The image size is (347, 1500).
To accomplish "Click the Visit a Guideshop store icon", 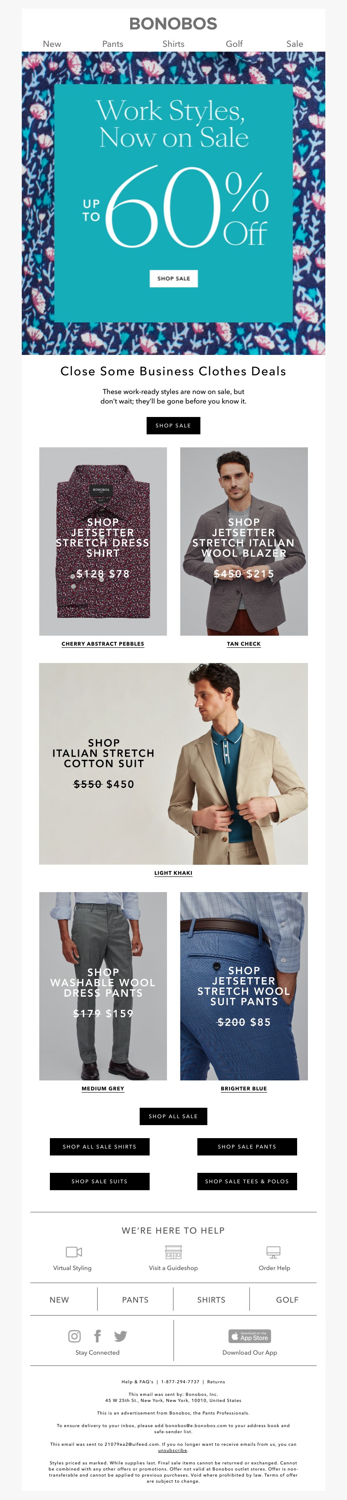I will coord(173,1252).
